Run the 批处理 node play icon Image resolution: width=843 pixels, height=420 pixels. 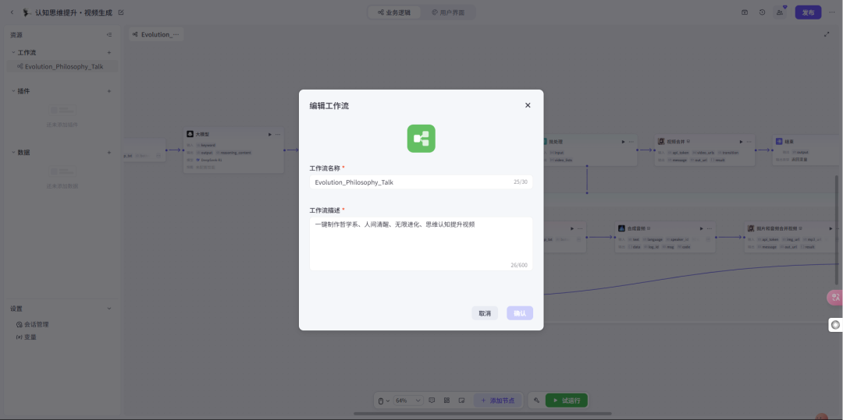(623, 142)
